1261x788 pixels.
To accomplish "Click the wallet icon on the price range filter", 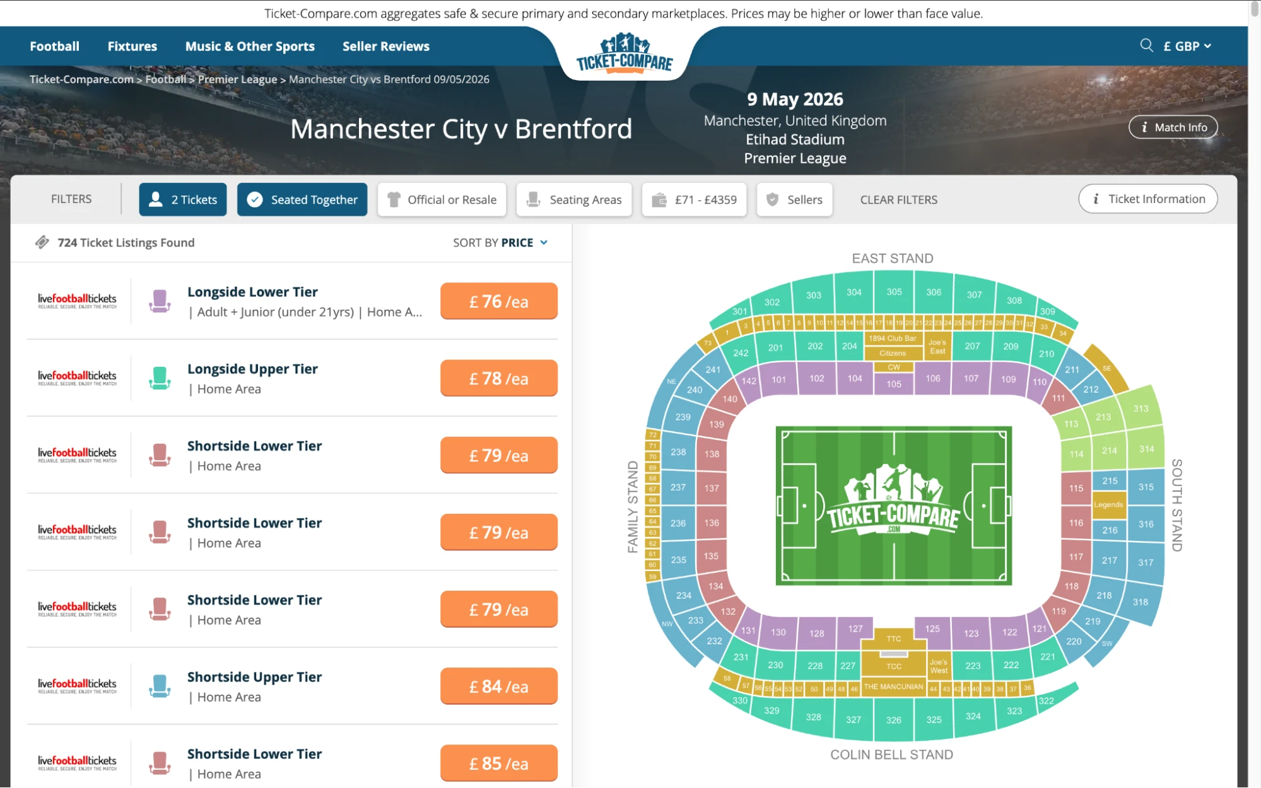I will 660,199.
